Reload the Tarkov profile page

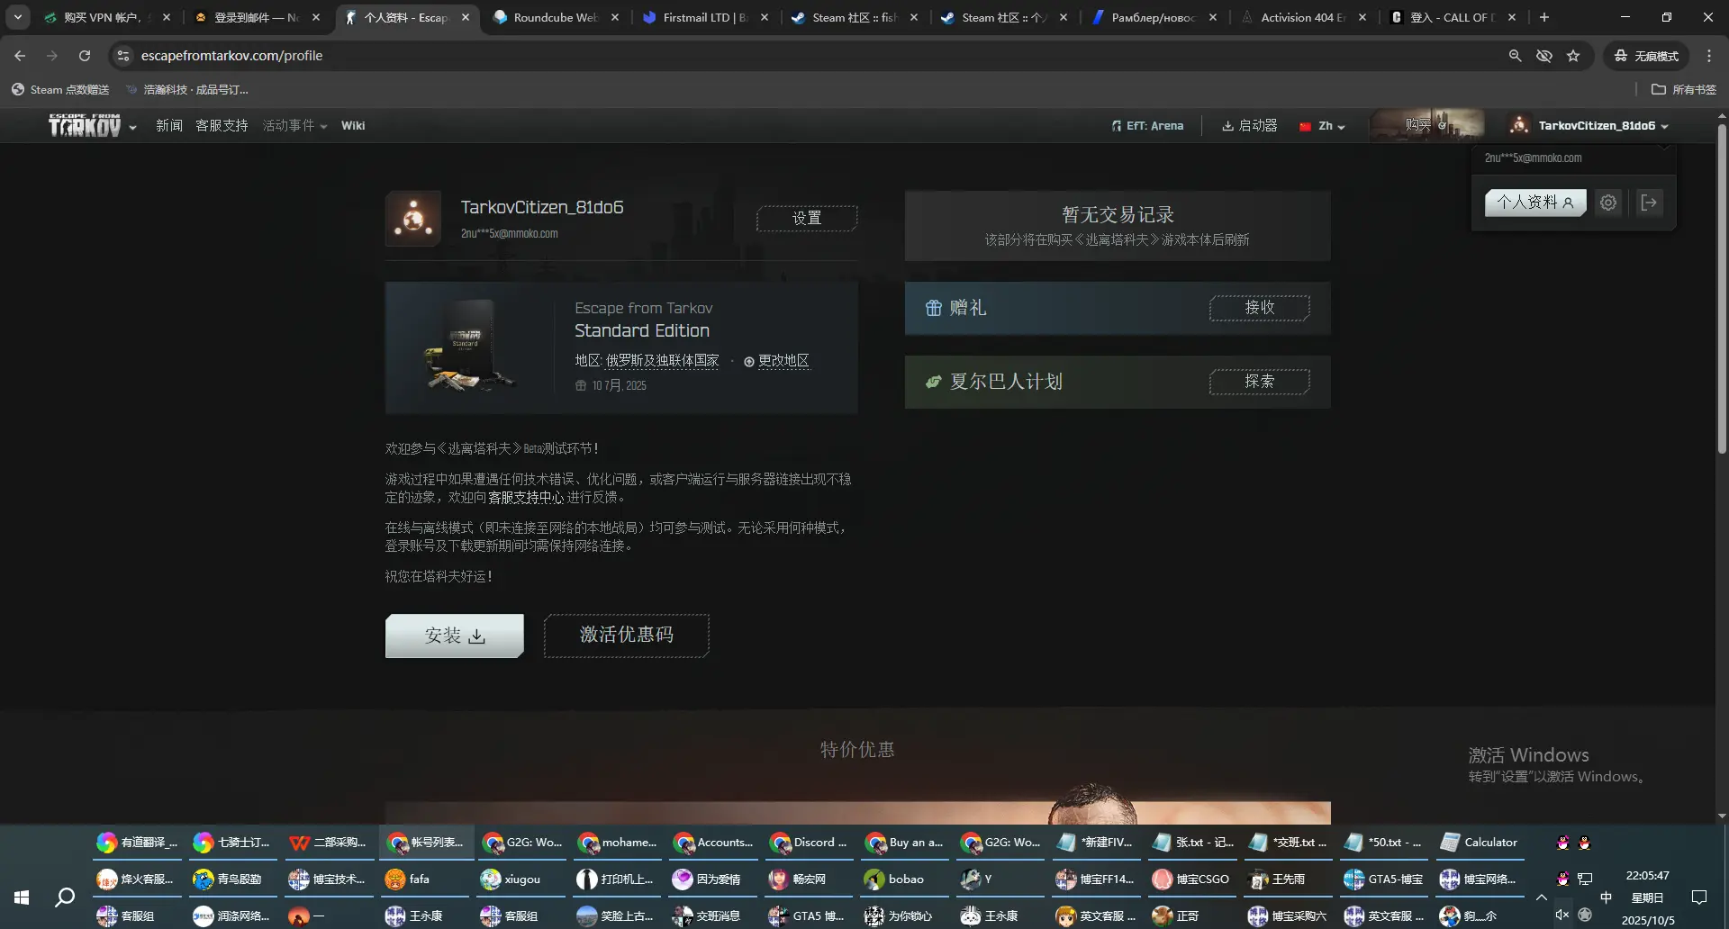pos(85,56)
